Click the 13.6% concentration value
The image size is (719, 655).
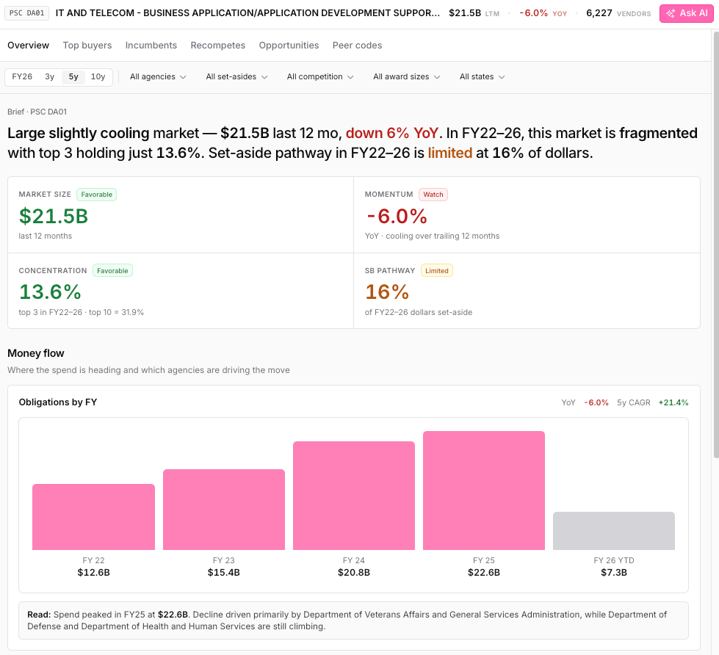50,292
